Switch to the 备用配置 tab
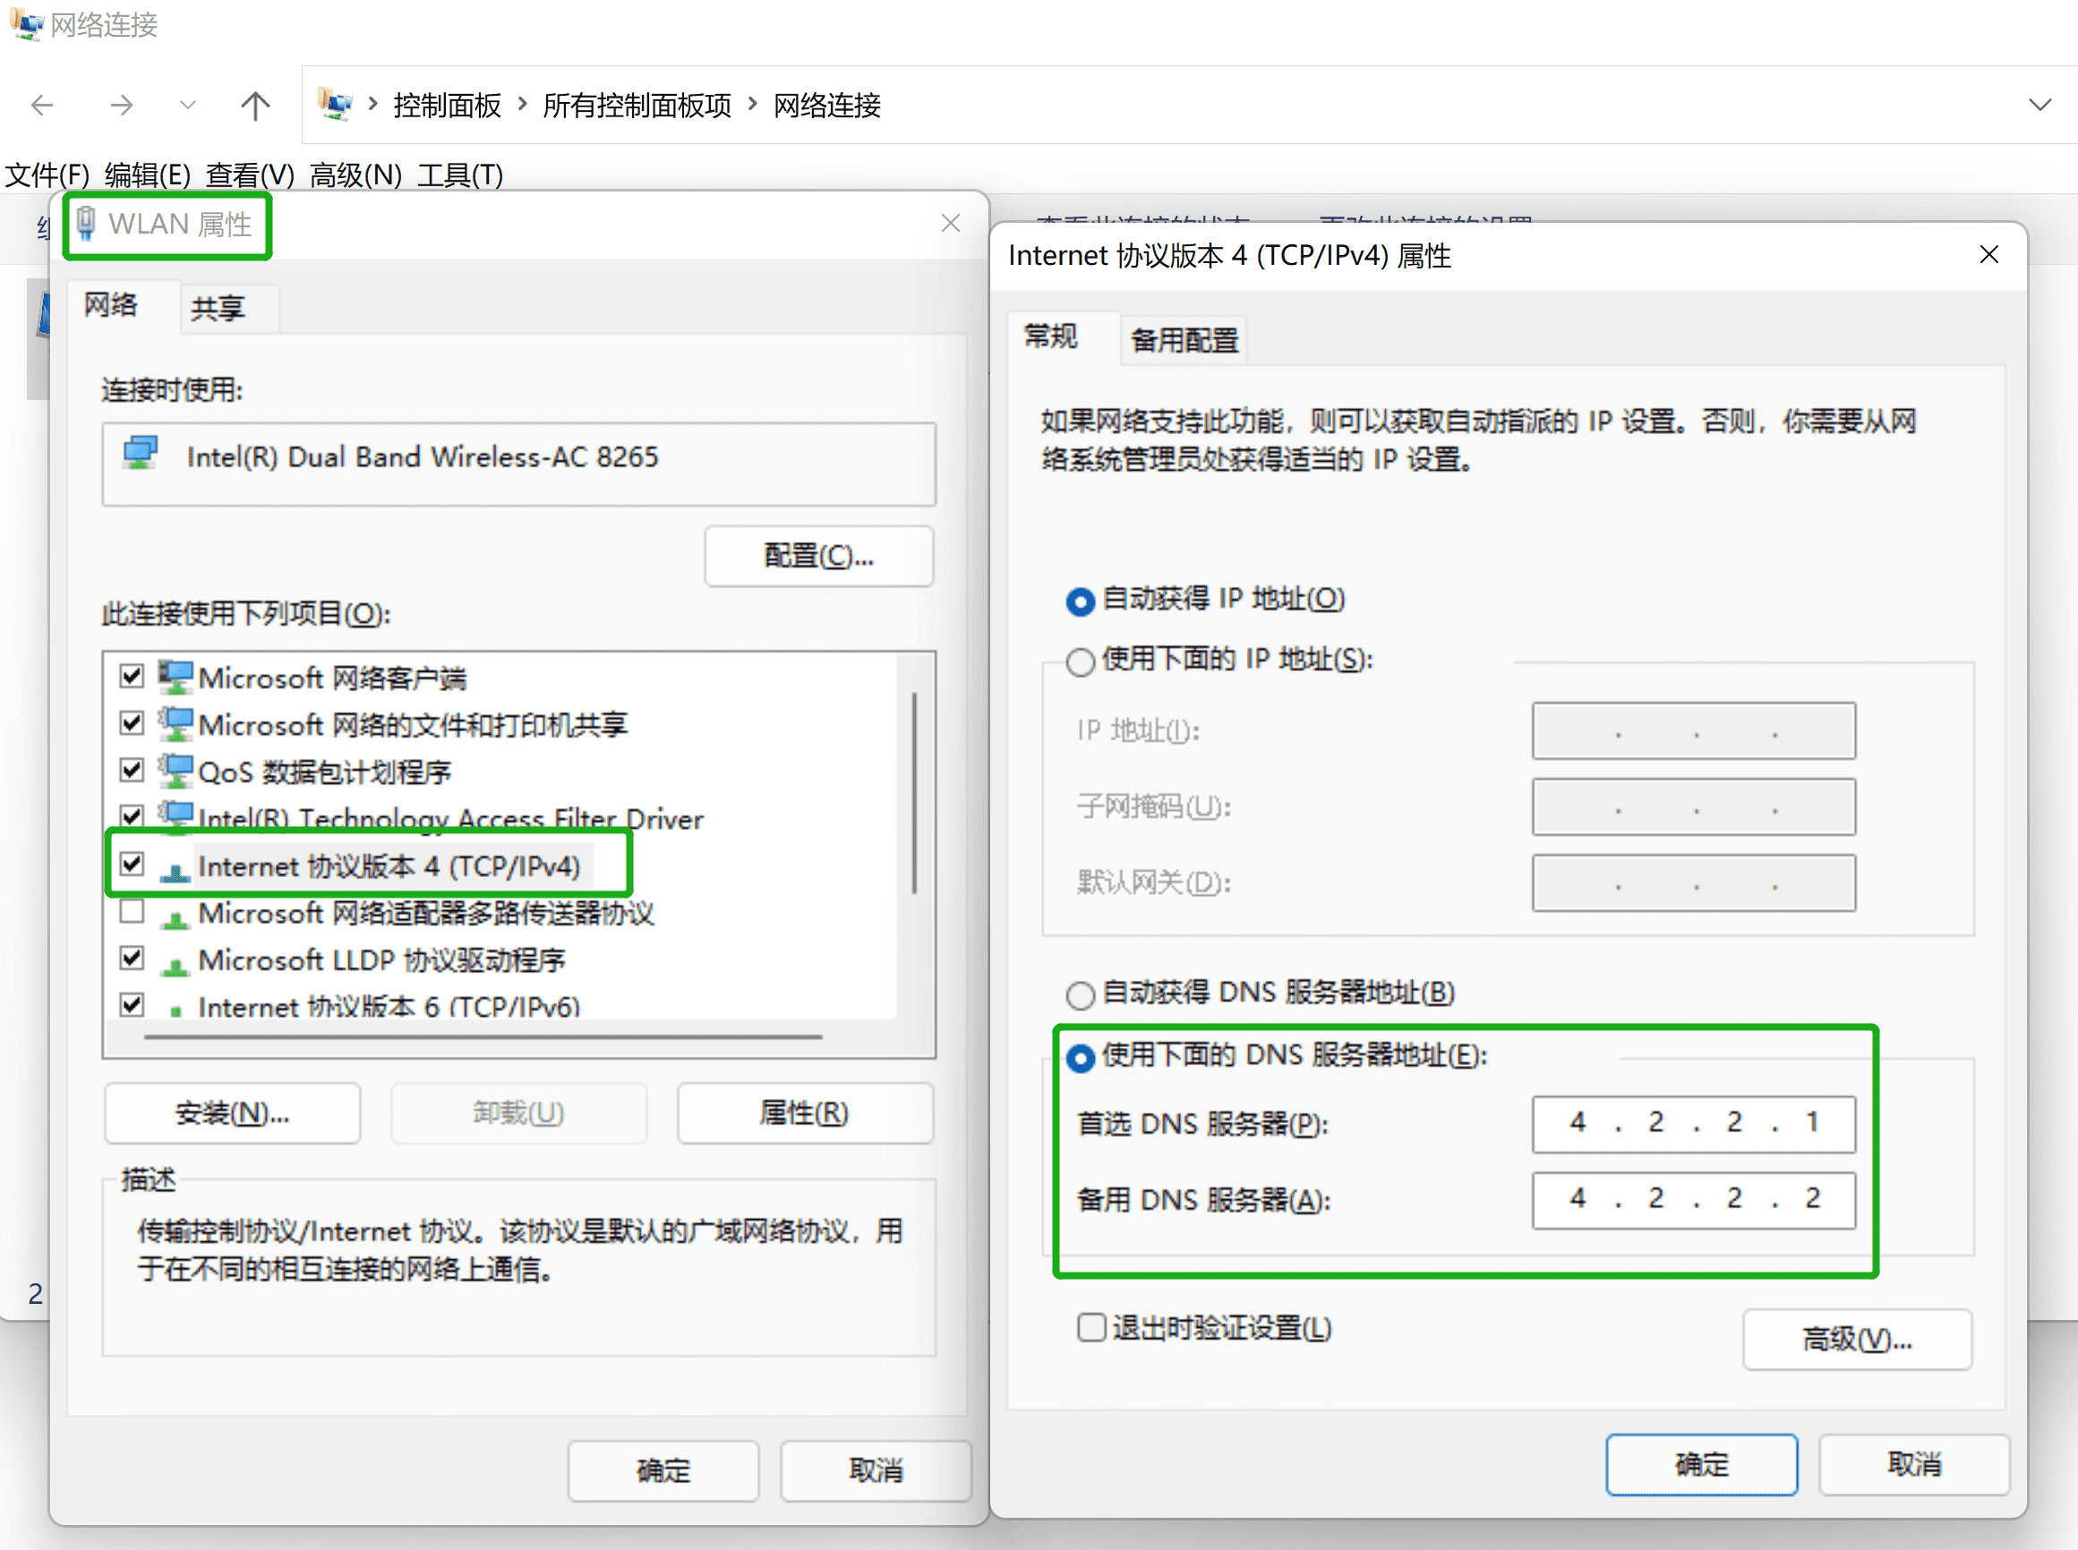 coord(1183,338)
